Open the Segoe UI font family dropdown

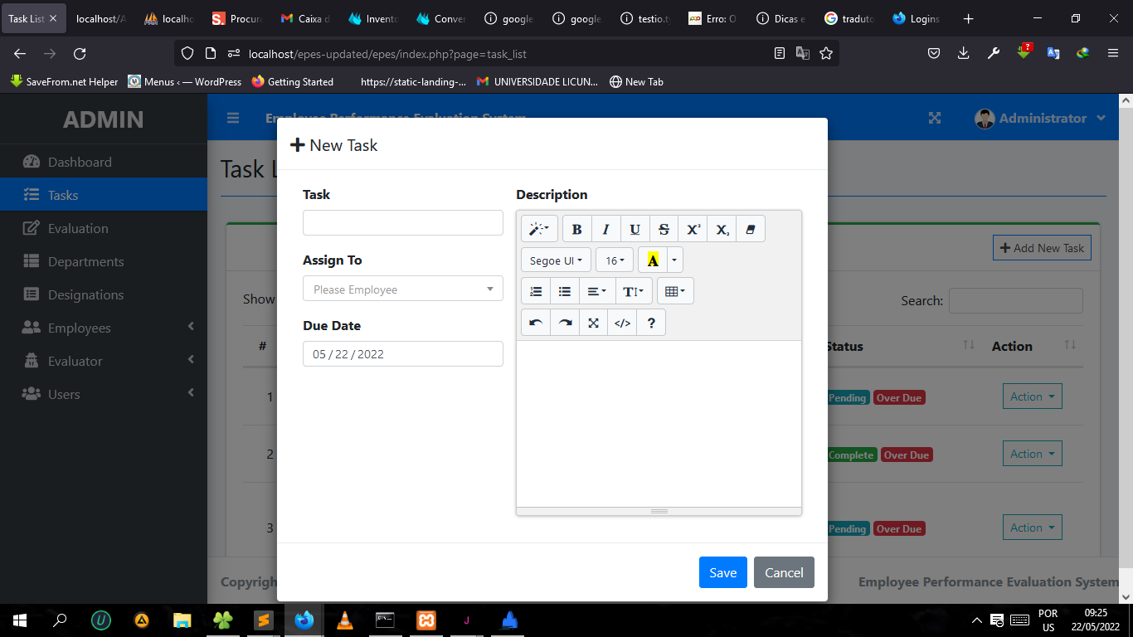coord(557,260)
